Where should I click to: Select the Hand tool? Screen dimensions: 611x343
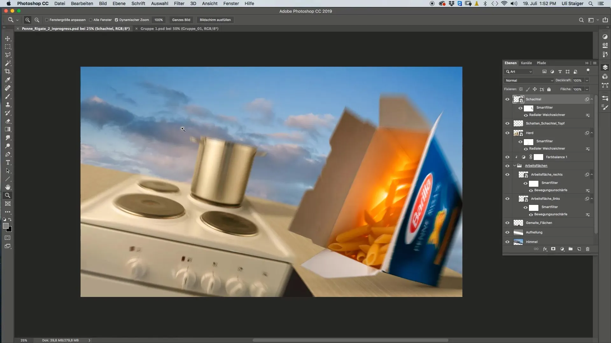8,187
